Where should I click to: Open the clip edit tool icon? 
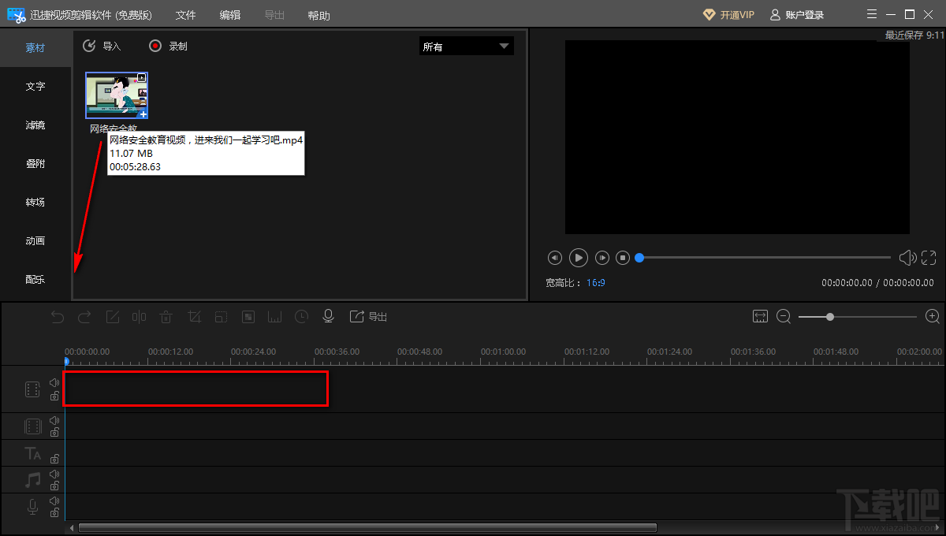[113, 317]
